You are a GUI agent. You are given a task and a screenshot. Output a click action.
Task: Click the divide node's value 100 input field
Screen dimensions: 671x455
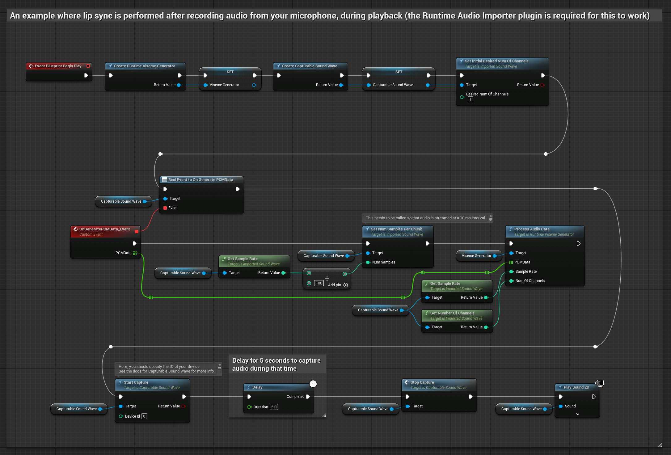[x=319, y=283]
